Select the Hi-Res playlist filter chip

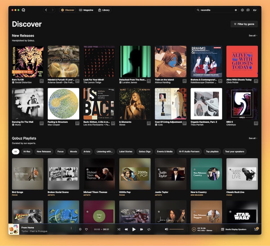[x=27, y=152]
